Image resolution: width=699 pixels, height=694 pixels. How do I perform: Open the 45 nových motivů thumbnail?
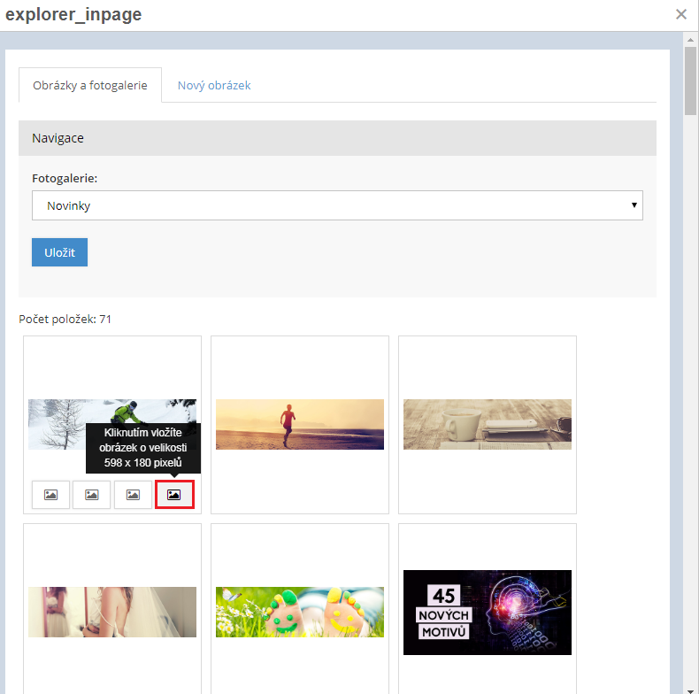tap(487, 612)
